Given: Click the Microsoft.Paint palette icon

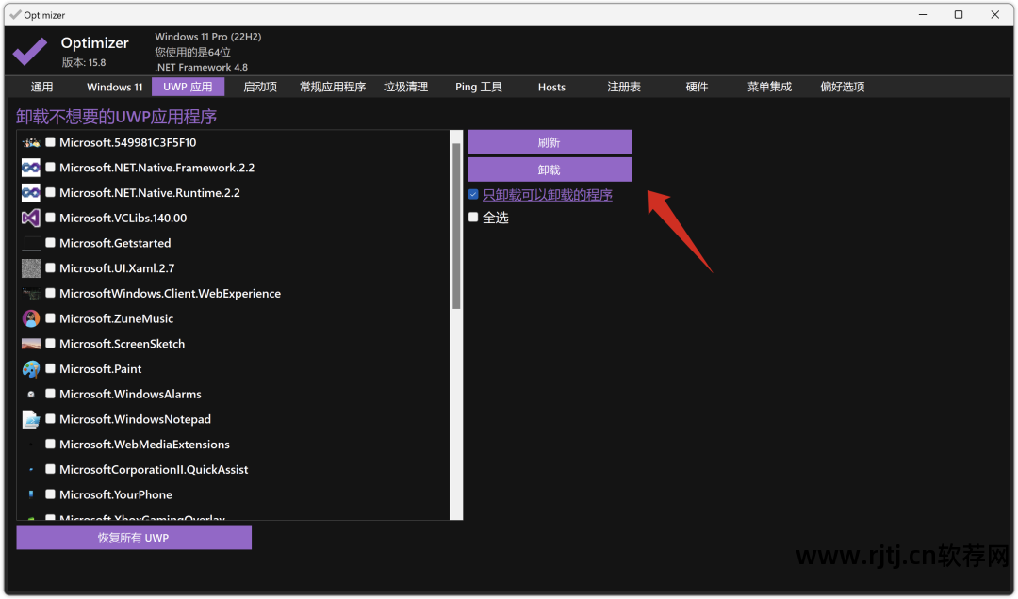Looking at the screenshot, I should 31,369.
